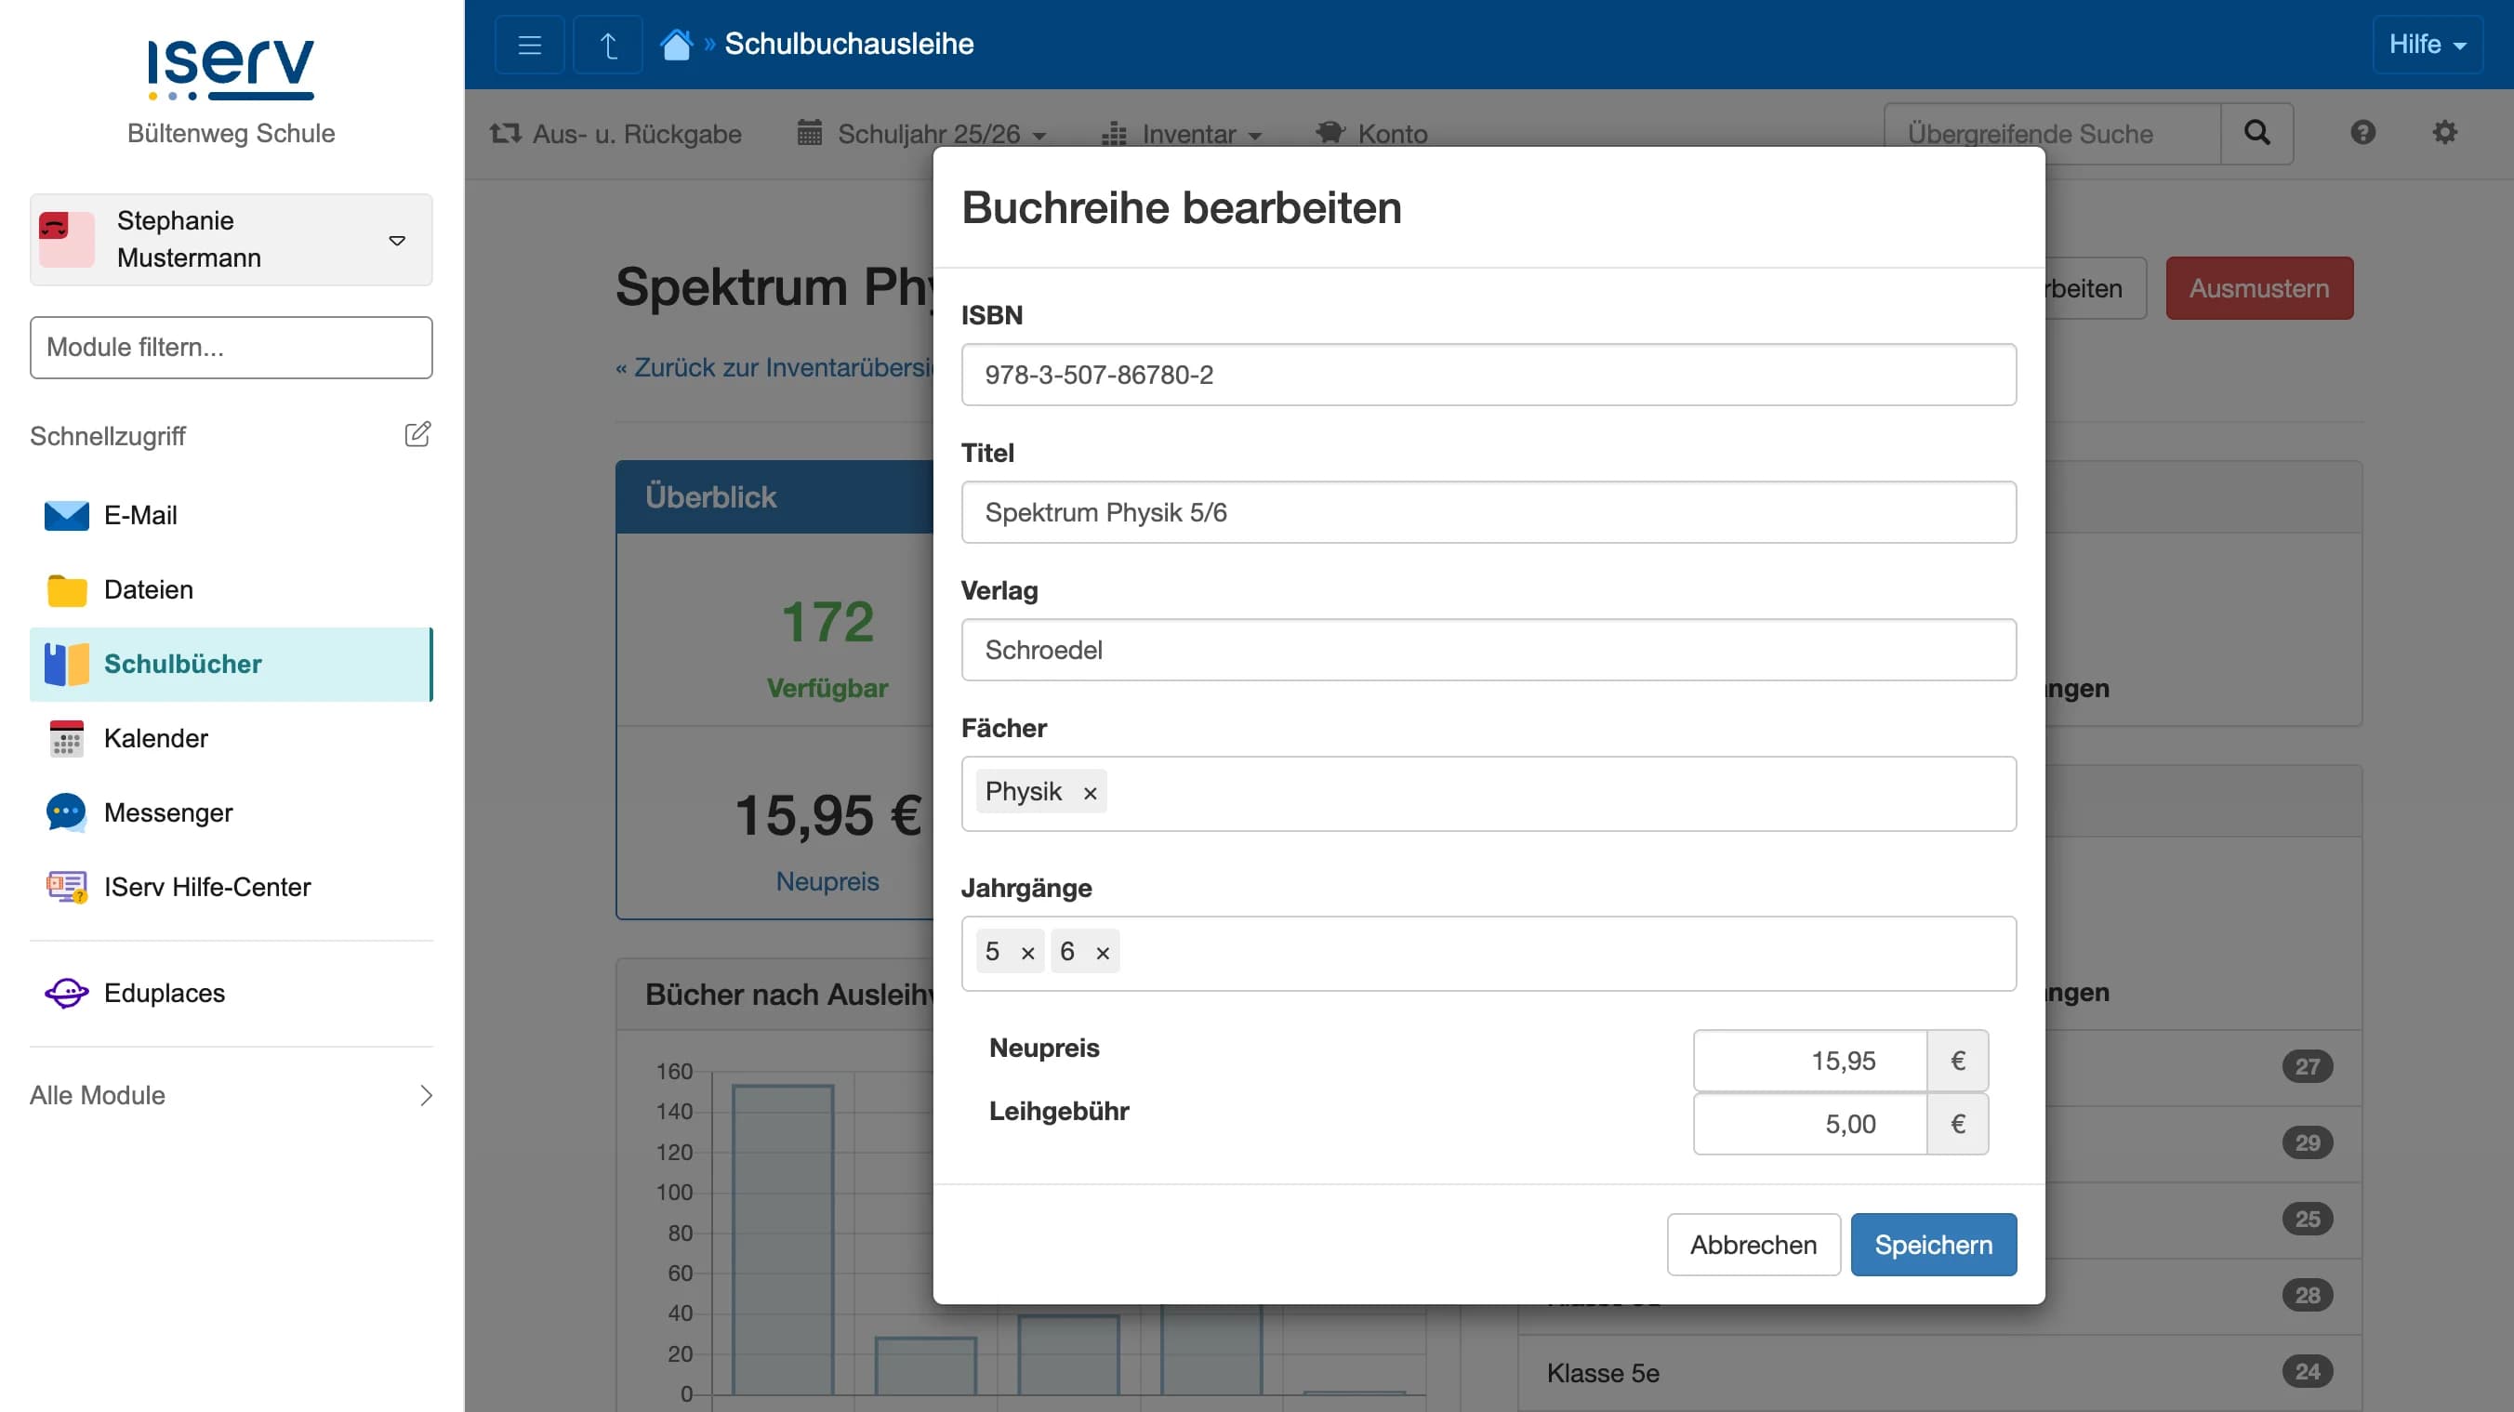The width and height of the screenshot is (2514, 1412).
Task: Open the Kalender module
Action: pos(156,739)
